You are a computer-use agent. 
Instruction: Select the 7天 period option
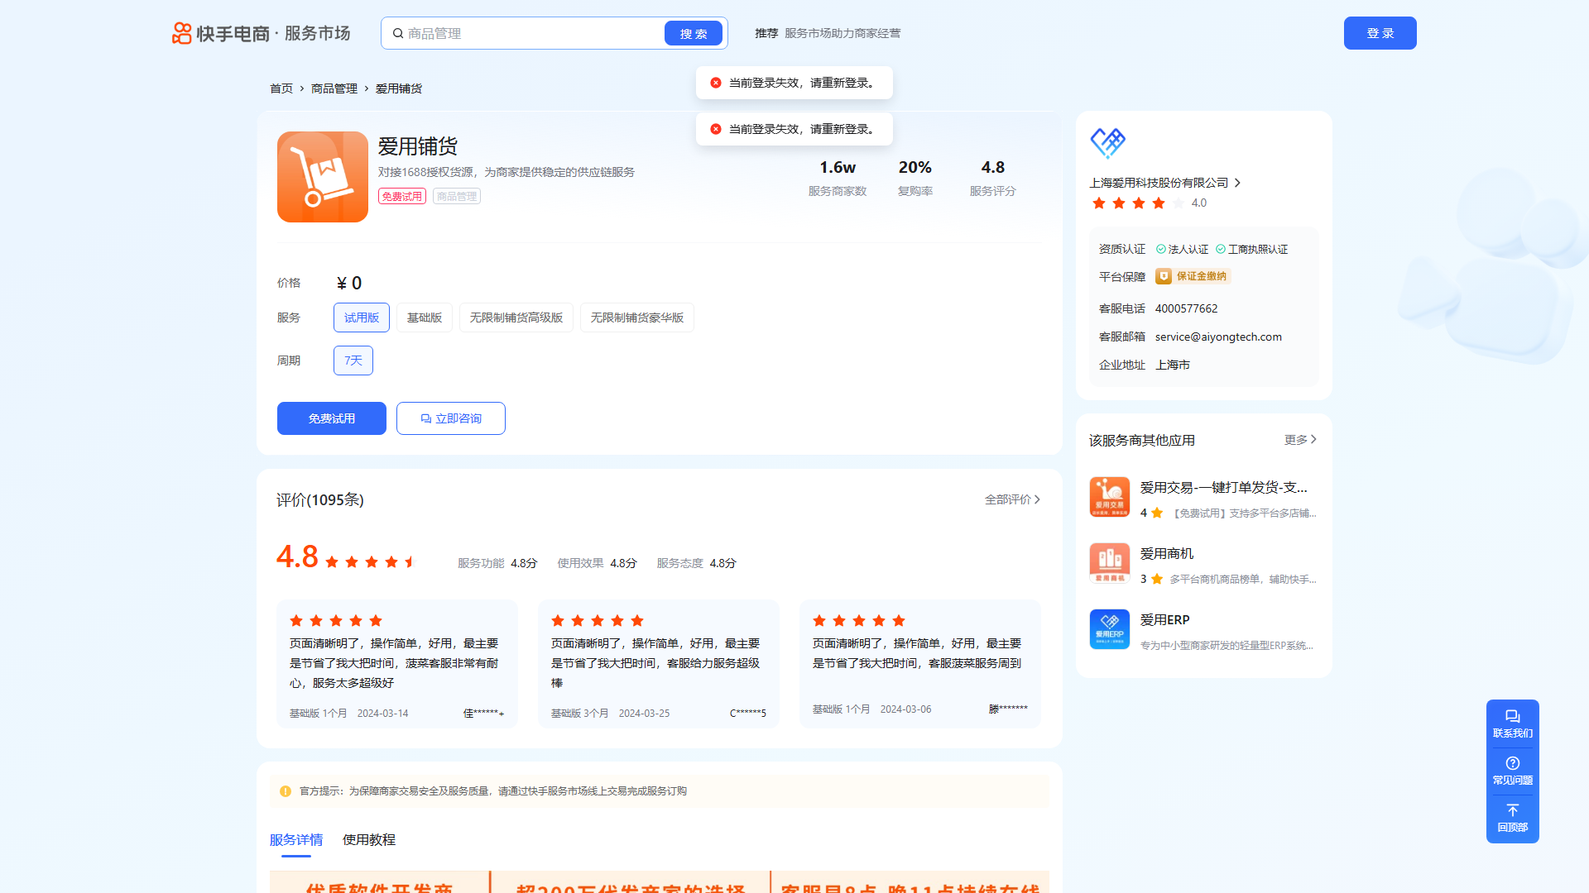(x=353, y=361)
